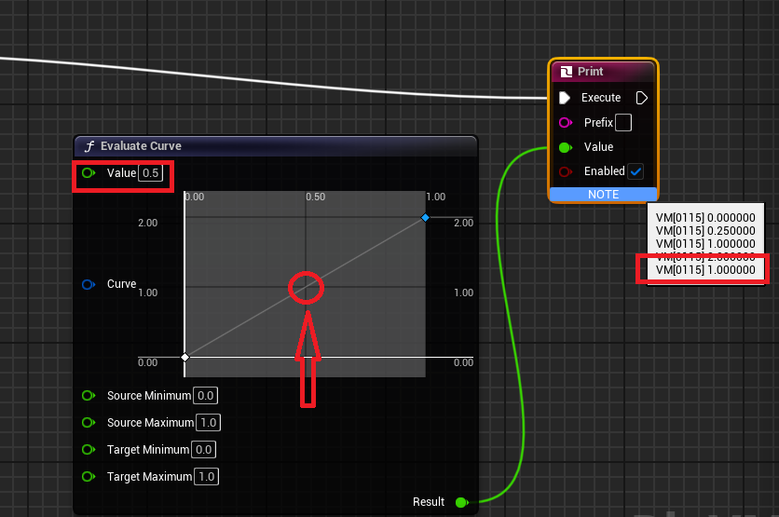This screenshot has width=779, height=517.
Task: Click the Source Minimum input pin
Action: (x=89, y=395)
